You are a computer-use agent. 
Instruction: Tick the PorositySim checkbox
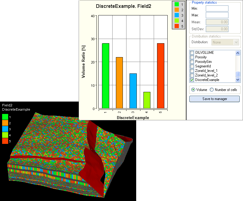pyautogui.click(x=192, y=62)
